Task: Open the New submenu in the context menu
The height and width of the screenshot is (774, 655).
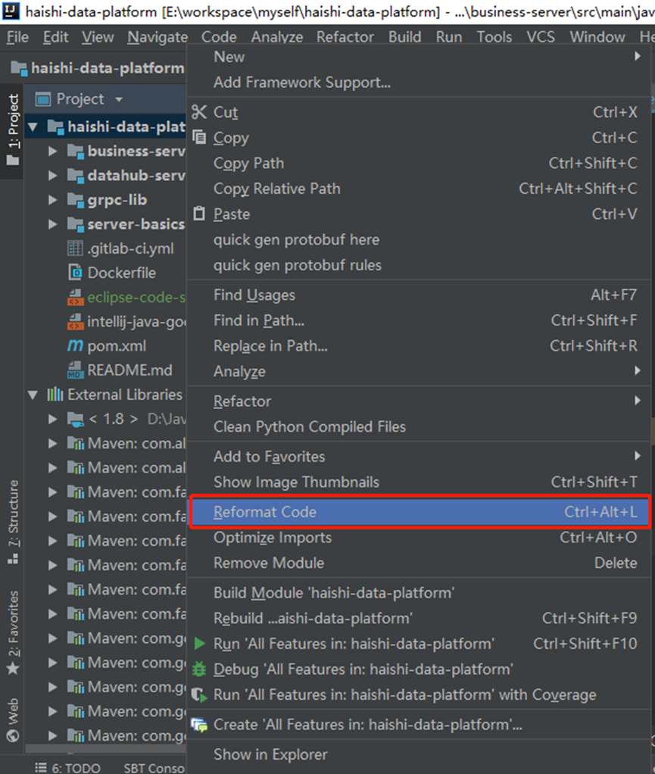Action: pyautogui.click(x=228, y=56)
